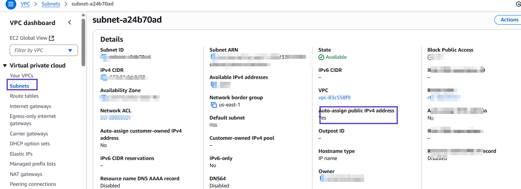Select Internet gateways in the sidebar
This screenshot has width=521, height=189.
click(x=31, y=106)
